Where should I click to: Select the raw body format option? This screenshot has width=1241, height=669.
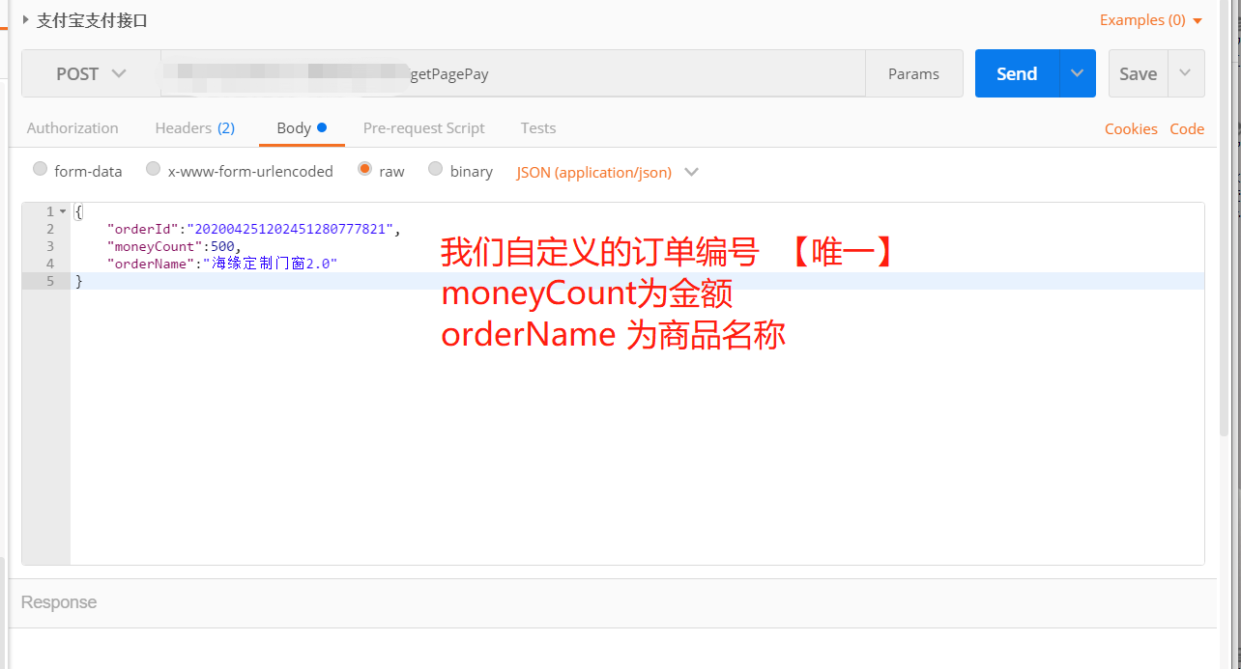(x=364, y=169)
